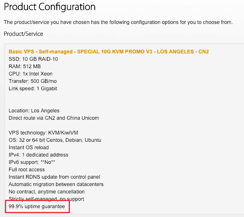Click Direct route via CN2 and China Unicom
The width and height of the screenshot is (244, 217).
pos(54,118)
